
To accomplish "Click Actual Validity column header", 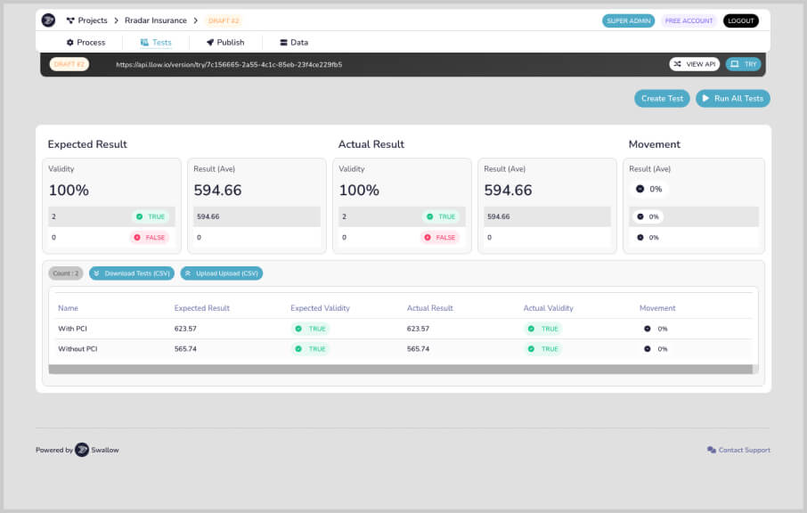I will click(x=548, y=308).
